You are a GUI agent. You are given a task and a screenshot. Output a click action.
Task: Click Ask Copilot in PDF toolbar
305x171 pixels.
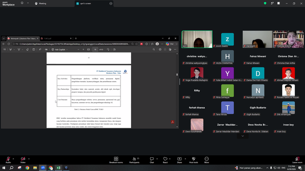click(x=60, y=49)
